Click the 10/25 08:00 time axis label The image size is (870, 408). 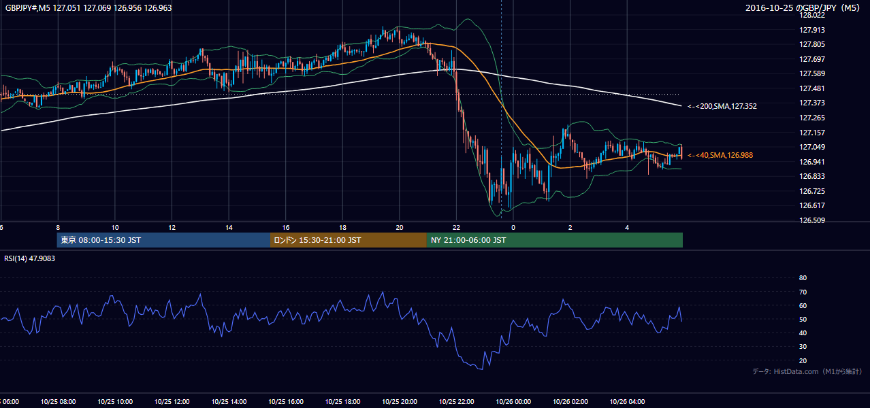(58, 402)
